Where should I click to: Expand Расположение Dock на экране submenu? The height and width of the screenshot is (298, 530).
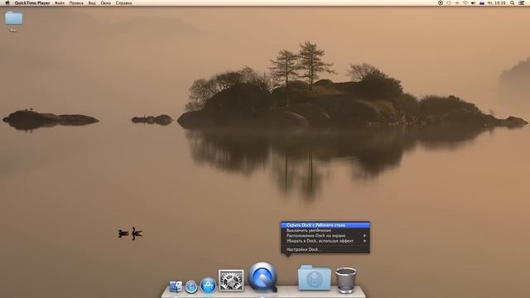[x=325, y=235]
